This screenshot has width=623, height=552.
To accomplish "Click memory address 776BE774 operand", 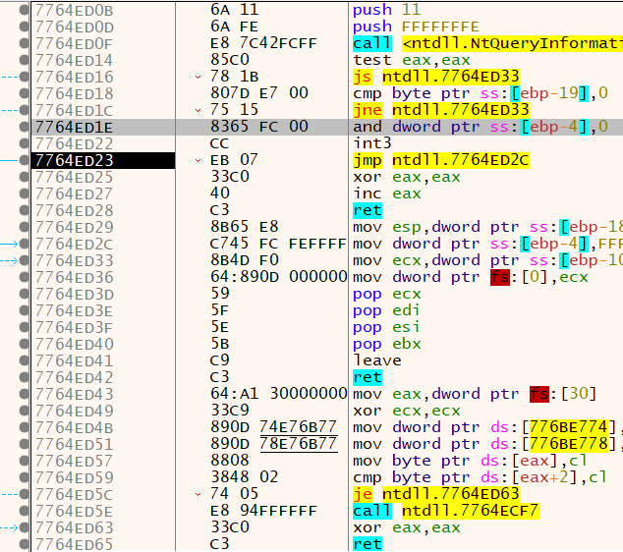I will 569,427.
